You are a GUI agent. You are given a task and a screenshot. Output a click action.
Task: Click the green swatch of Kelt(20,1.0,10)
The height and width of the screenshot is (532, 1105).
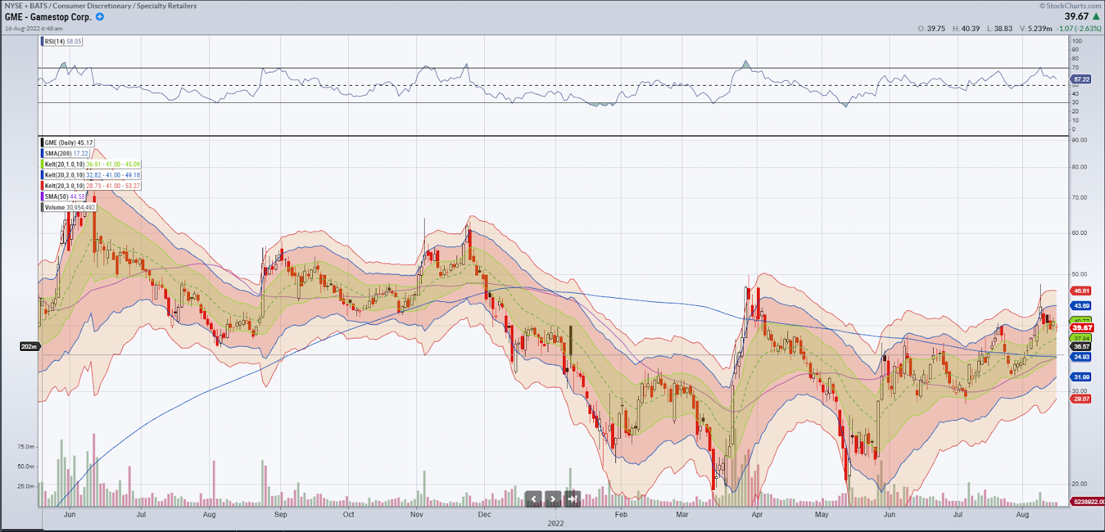click(x=43, y=164)
